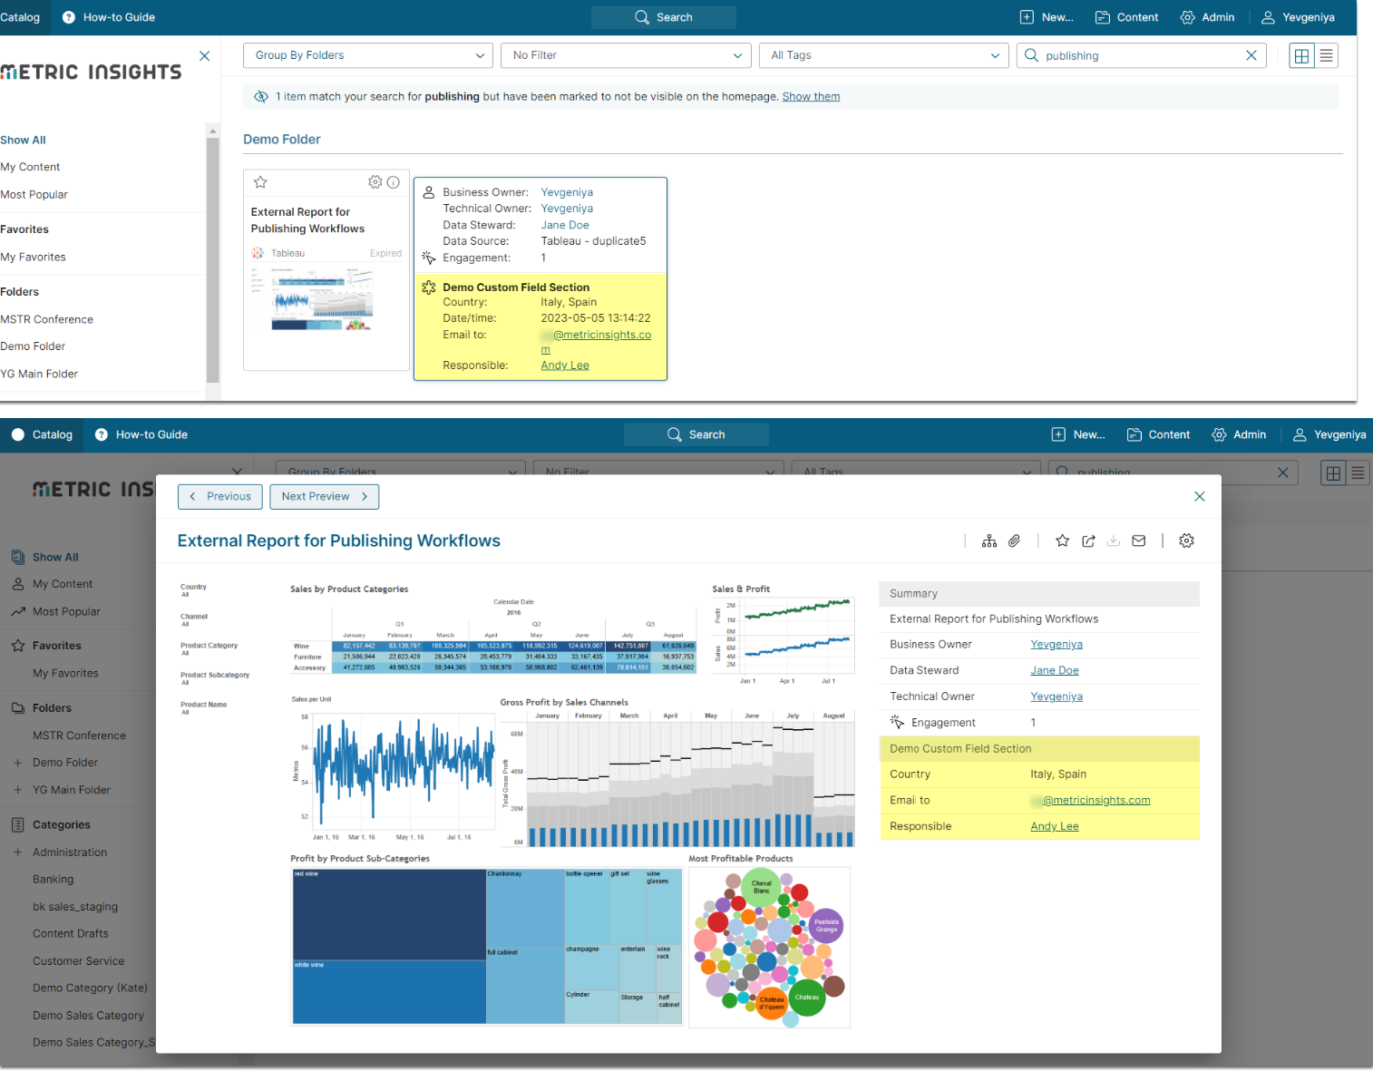Viewport: 1373px width, 1081px height.
Task: Expand the Administration category with plus icon
Action: [17, 852]
